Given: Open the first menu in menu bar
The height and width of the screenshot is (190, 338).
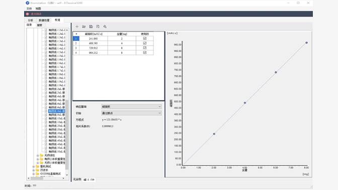Looking at the screenshot, I should [x=29, y=9].
